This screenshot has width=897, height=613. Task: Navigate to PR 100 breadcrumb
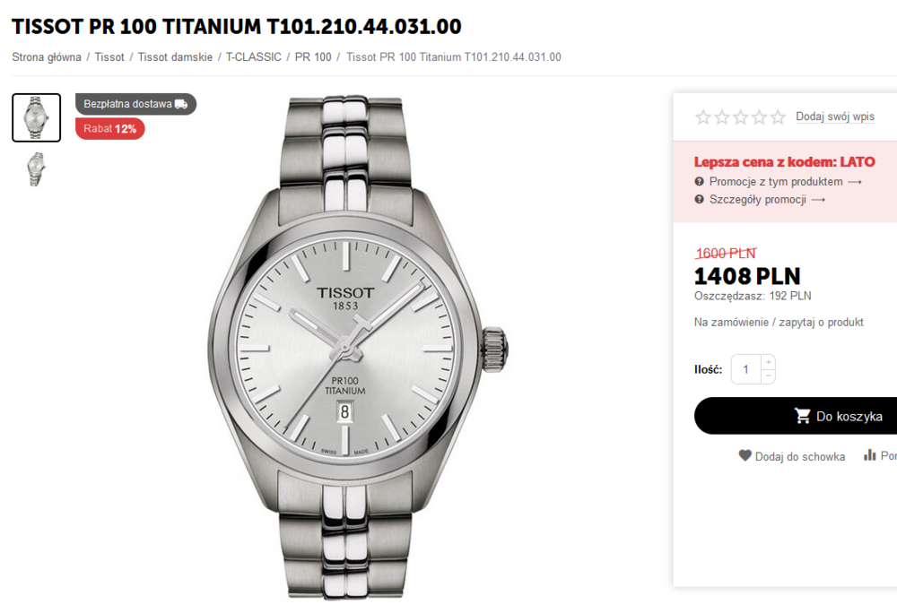[313, 57]
